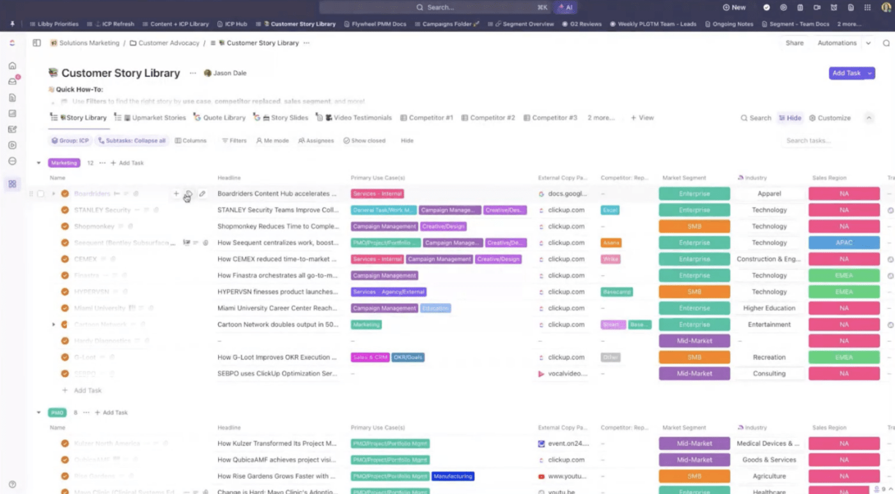Open the Dashboards chart icon in sidebar

pos(12,114)
